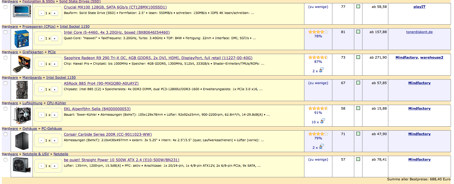Toggle green availability box for Crucial MX100
454x184 pixels.
point(358,6)
